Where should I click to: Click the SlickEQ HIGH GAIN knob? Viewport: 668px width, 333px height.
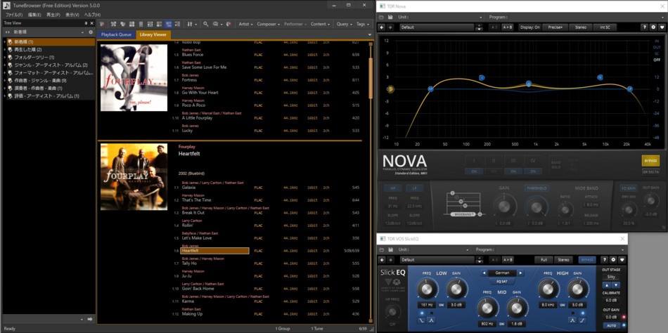click(577, 289)
